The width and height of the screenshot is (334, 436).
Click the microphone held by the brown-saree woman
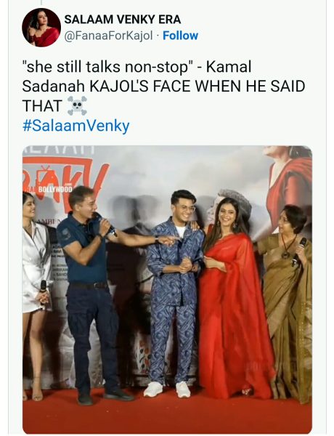pos(300,251)
